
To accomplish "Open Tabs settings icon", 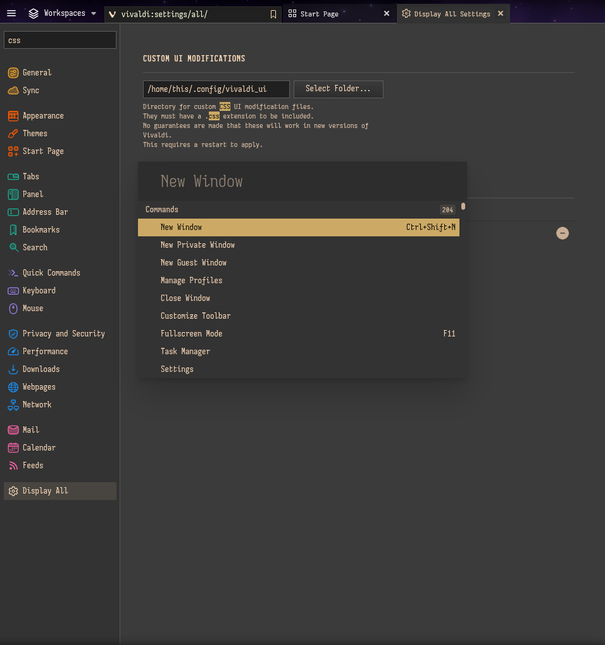I will 13,177.
